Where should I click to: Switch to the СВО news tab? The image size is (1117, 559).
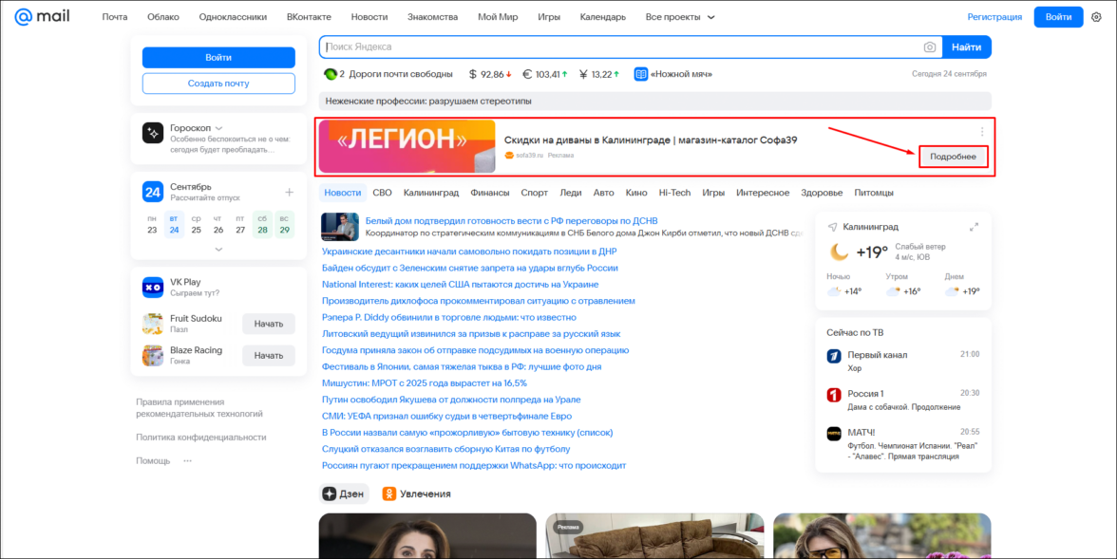click(x=383, y=193)
